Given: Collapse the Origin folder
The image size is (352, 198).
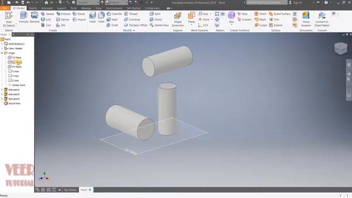Looking at the screenshot, I should coord(2,53).
